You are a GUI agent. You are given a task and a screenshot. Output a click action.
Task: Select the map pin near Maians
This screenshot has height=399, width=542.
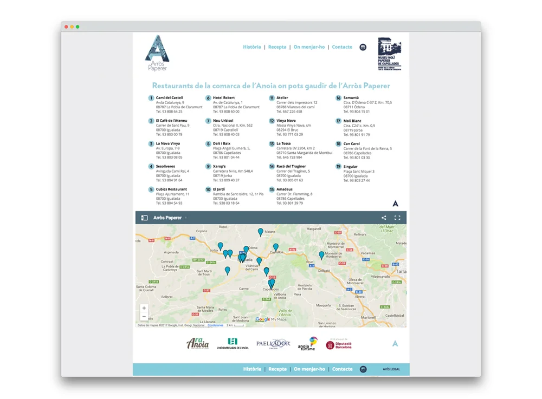[261, 232]
